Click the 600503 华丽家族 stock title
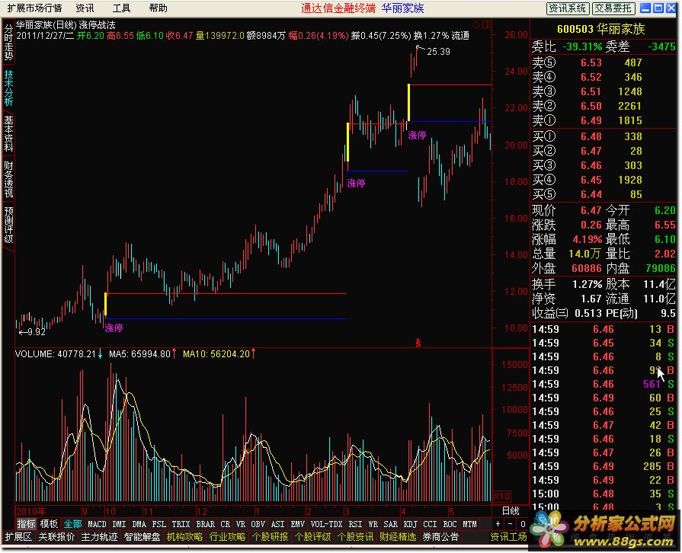682x553 pixels. pyautogui.click(x=601, y=29)
